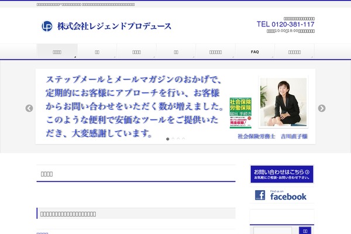Click the photo of 吉川直子様
Image resolution: width=351 pixels, height=234 pixels.
(283, 102)
